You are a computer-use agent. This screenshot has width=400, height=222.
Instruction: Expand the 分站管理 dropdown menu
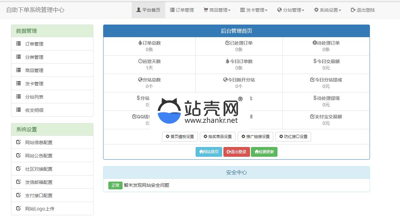coord(290,10)
